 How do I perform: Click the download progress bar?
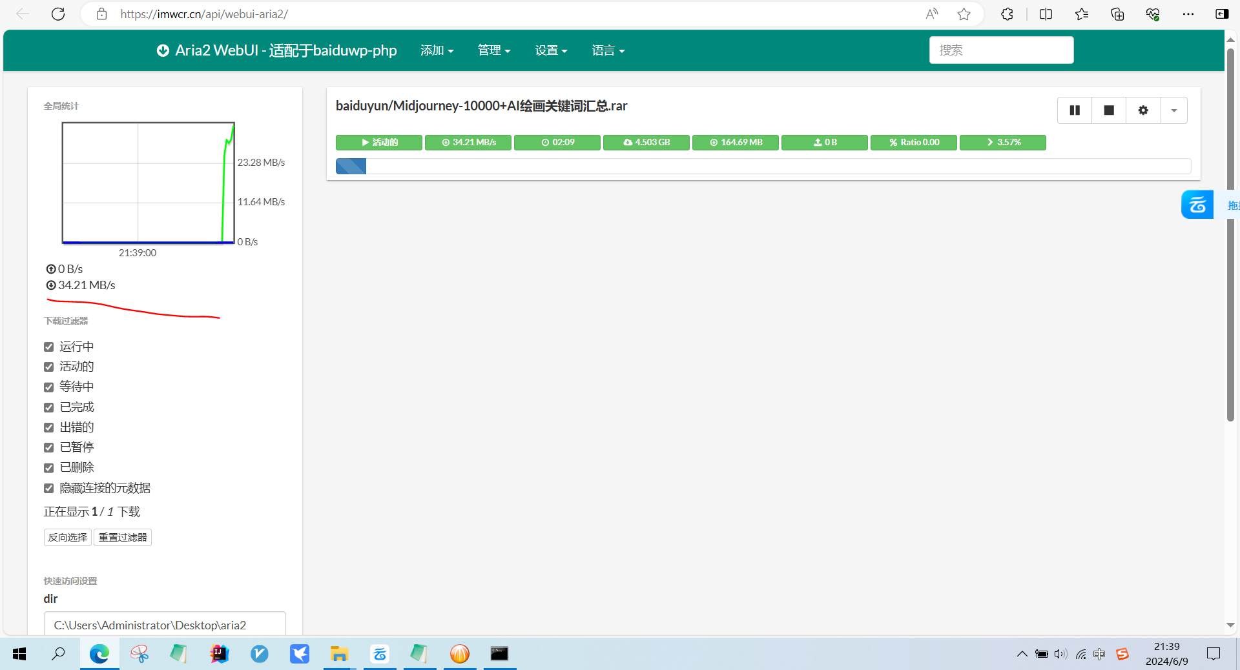763,167
